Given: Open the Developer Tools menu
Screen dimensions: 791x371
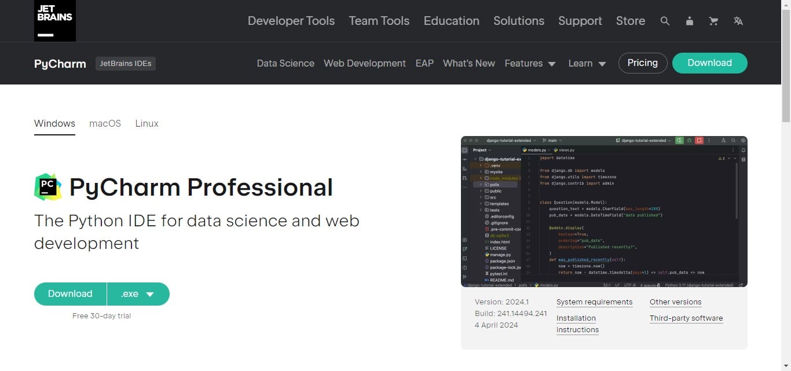Looking at the screenshot, I should (x=291, y=21).
